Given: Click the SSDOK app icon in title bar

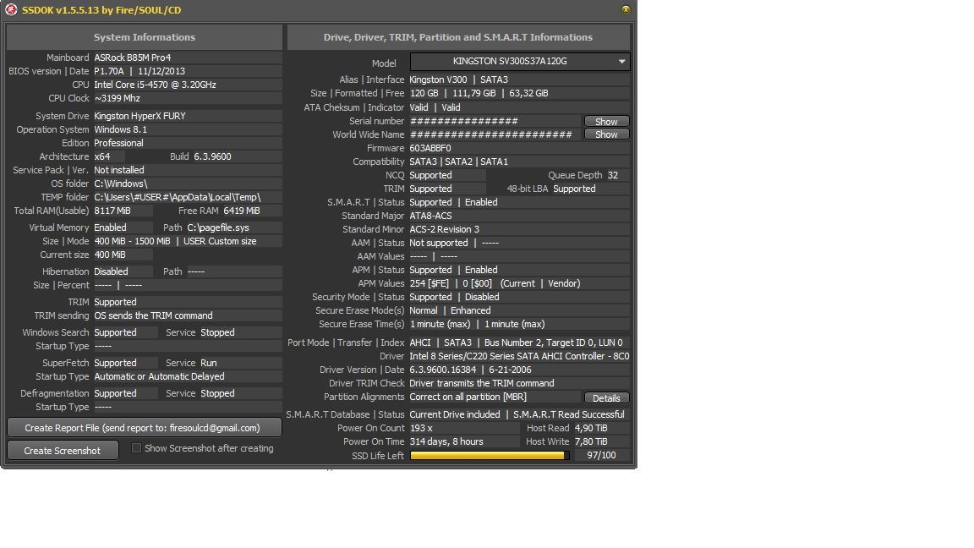Looking at the screenshot, I should [11, 10].
